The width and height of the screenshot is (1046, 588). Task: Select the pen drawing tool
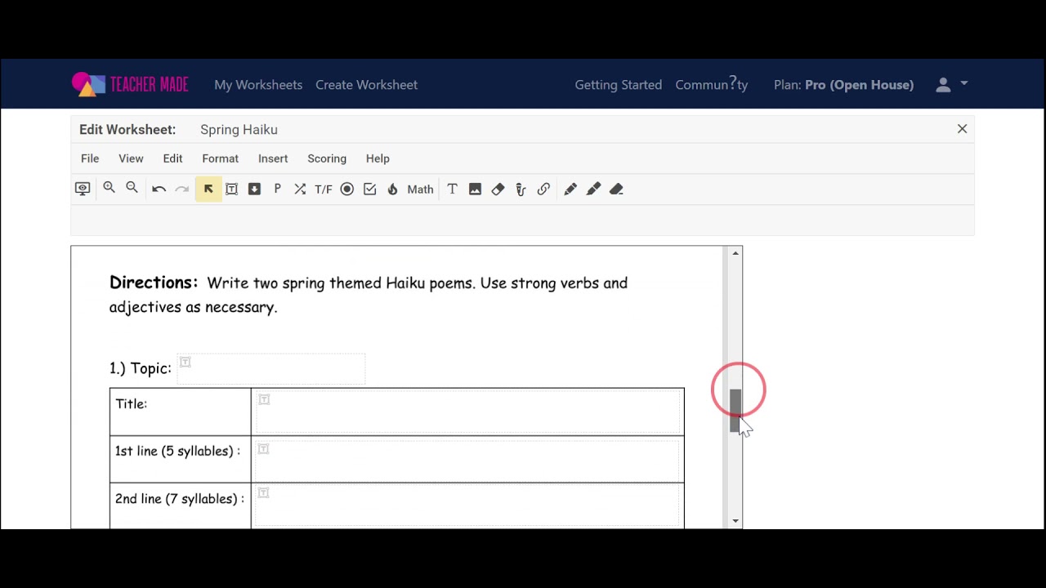[x=570, y=189]
